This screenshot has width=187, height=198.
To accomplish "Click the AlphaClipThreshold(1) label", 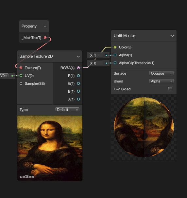I will point(137,63).
